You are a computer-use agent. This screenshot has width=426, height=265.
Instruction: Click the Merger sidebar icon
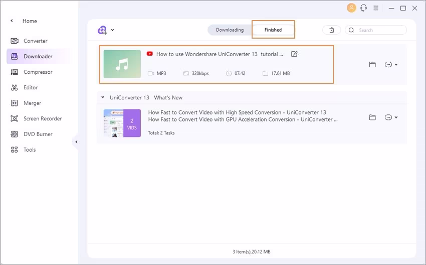(x=15, y=103)
